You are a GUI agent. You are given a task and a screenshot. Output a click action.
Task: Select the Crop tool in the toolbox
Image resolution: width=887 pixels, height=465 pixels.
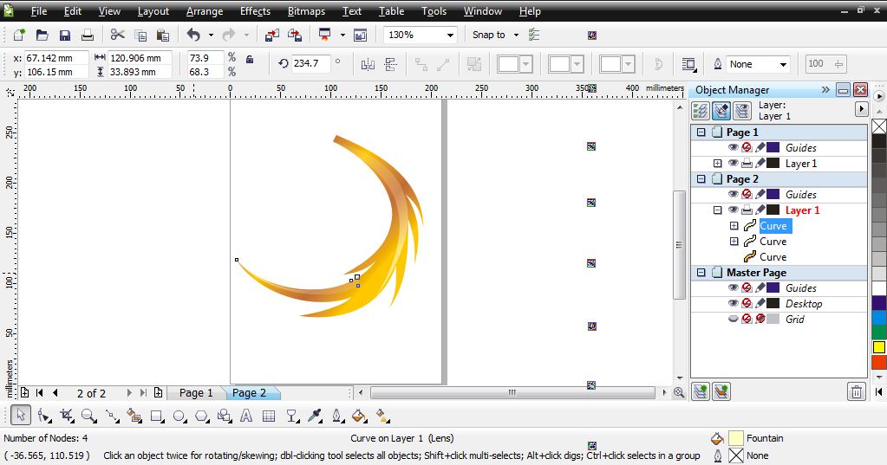pyautogui.click(x=67, y=417)
